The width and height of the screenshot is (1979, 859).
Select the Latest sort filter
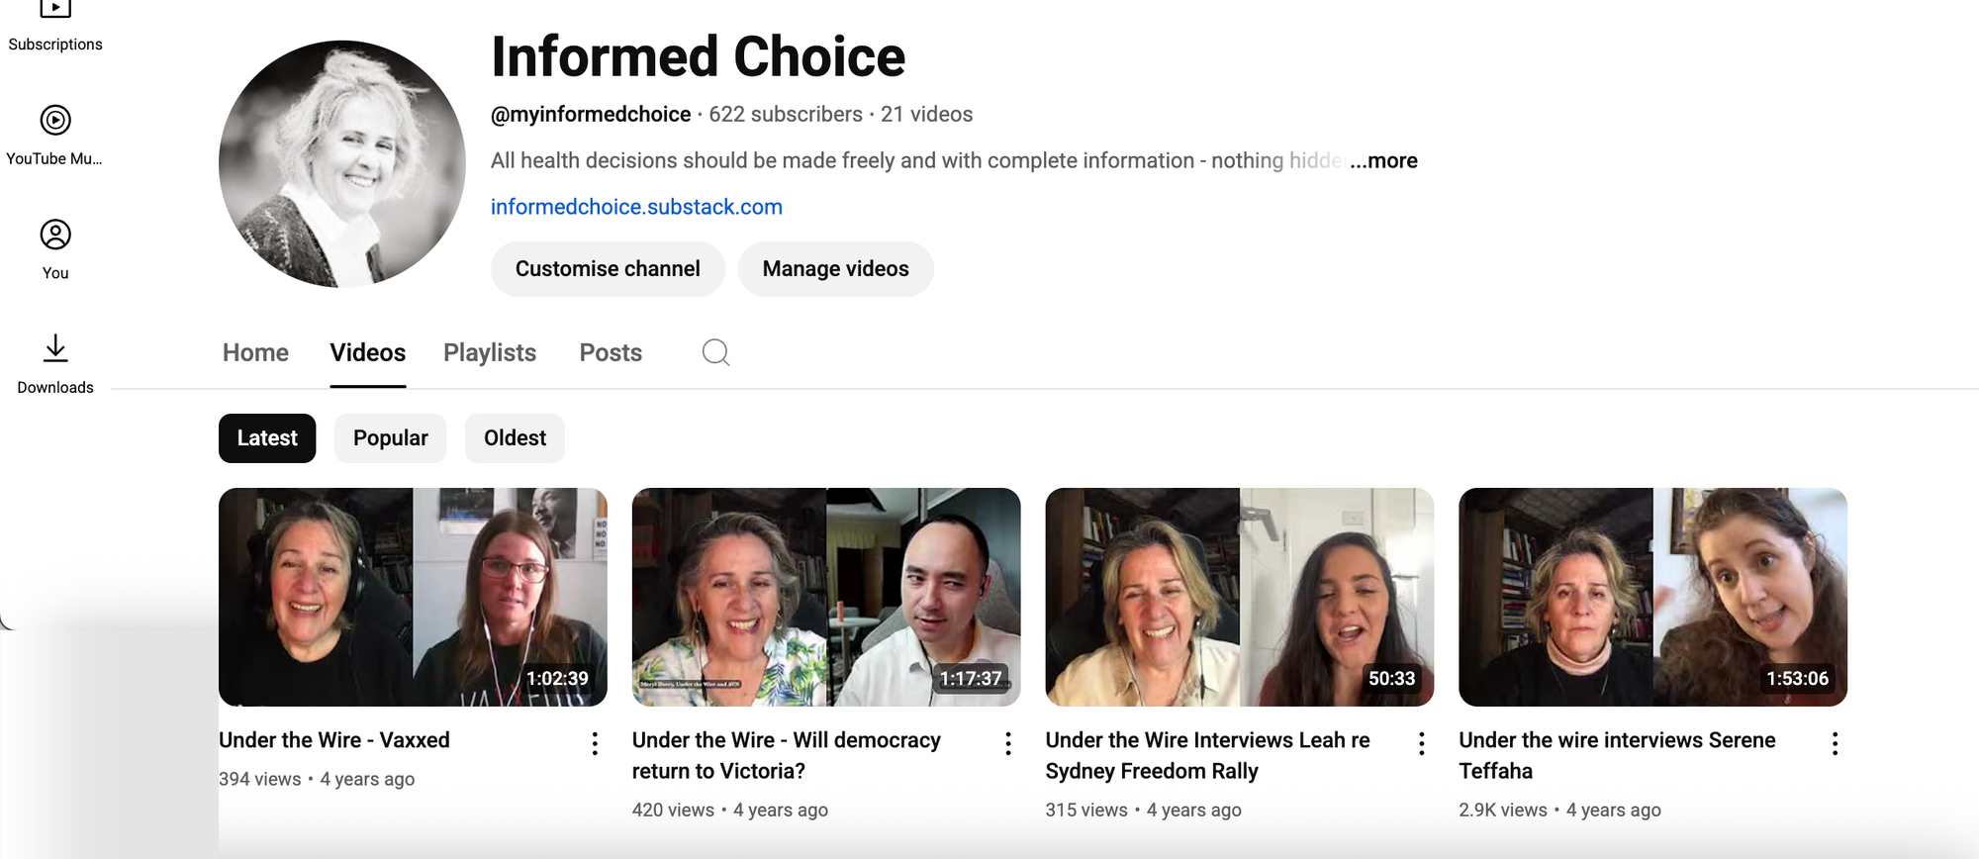click(x=267, y=438)
